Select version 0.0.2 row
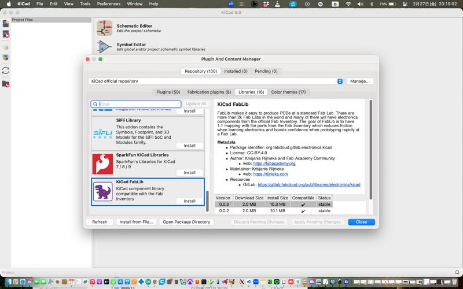Screen dimensions: 463x289 pyautogui.click(x=274, y=211)
